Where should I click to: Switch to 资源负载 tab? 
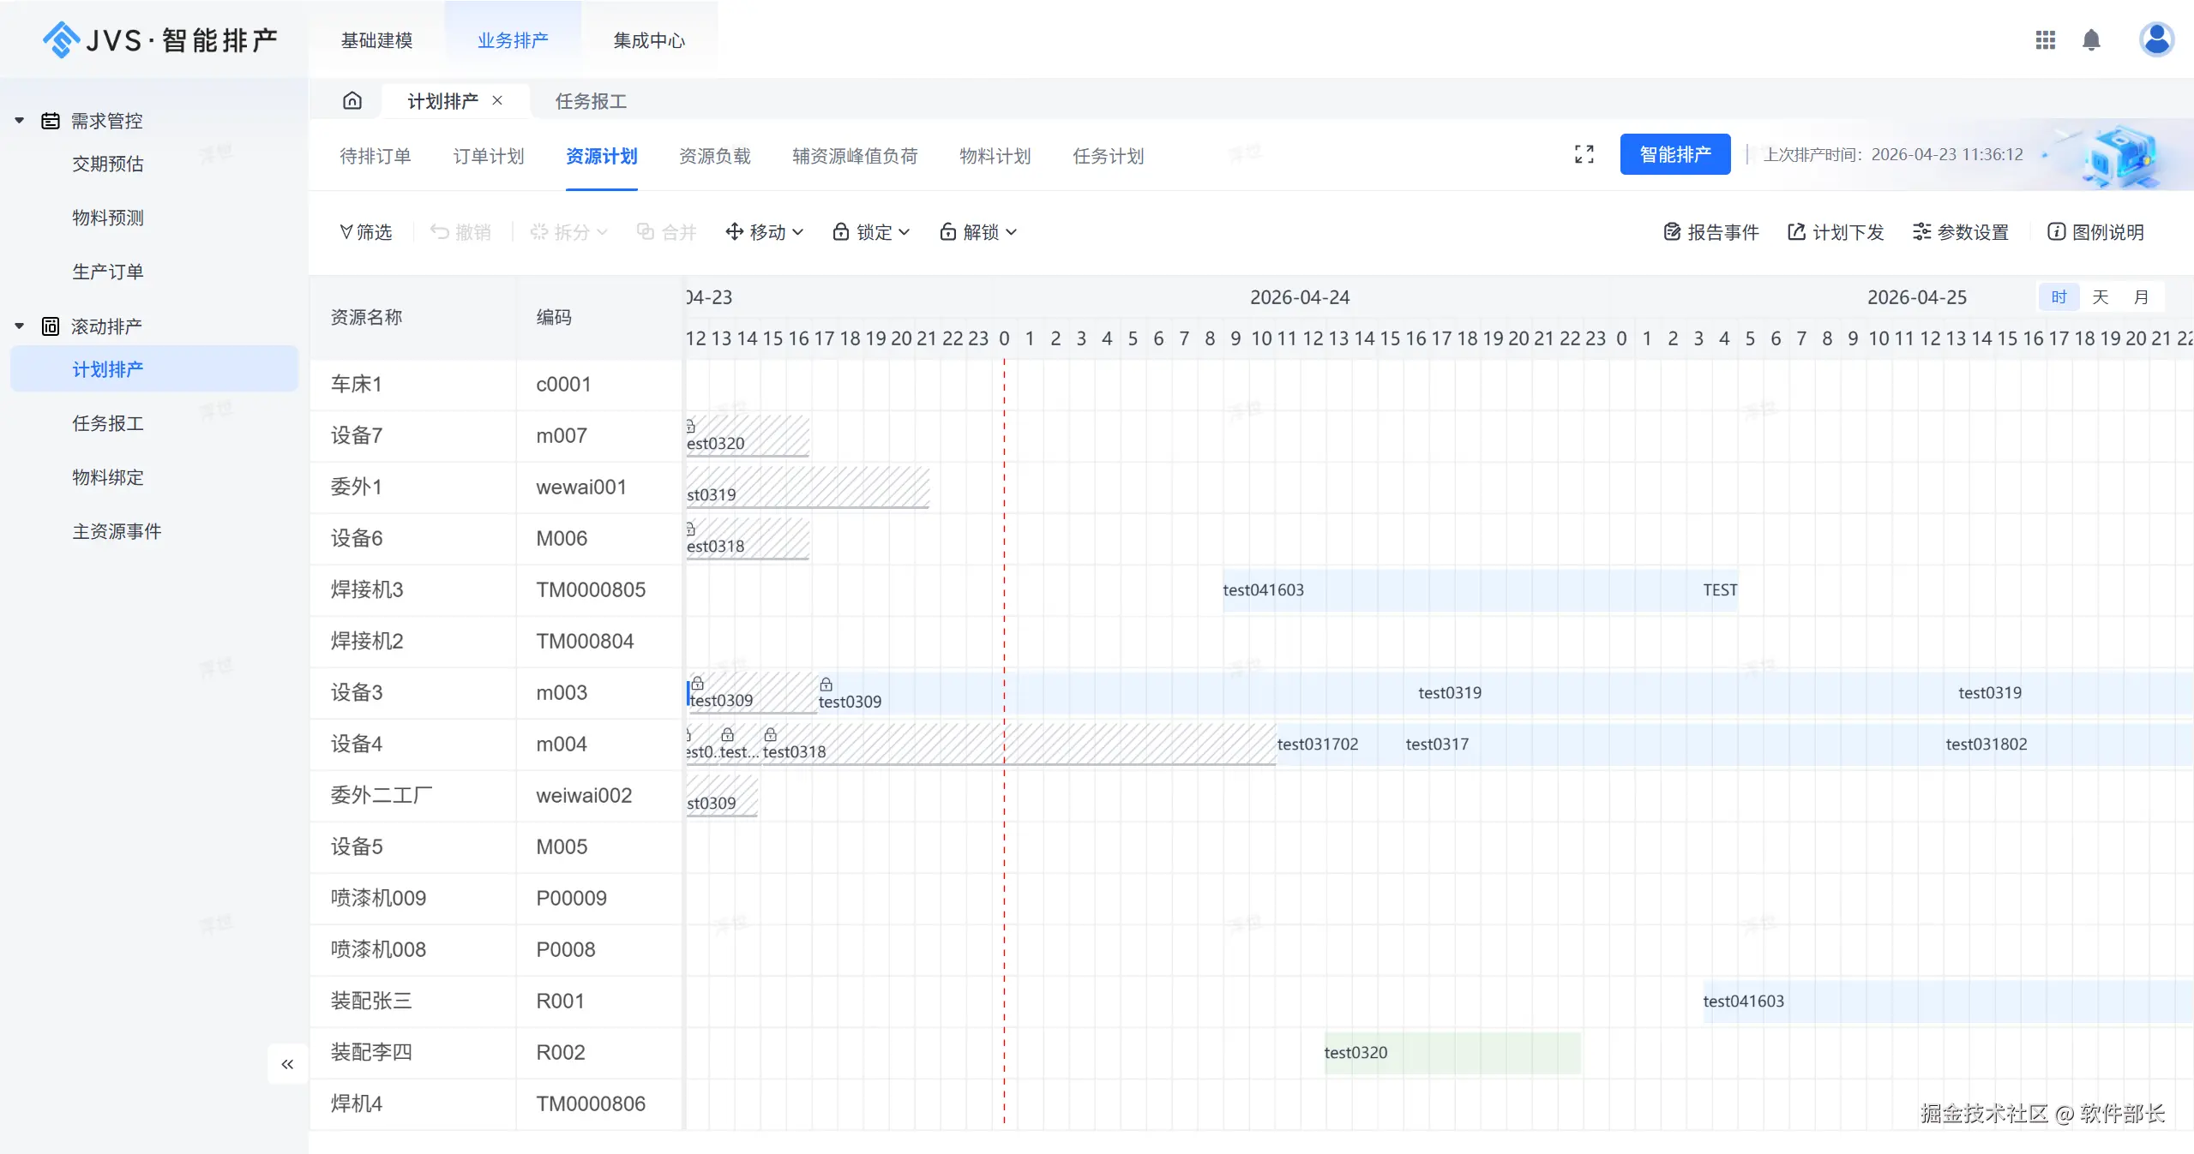714,156
